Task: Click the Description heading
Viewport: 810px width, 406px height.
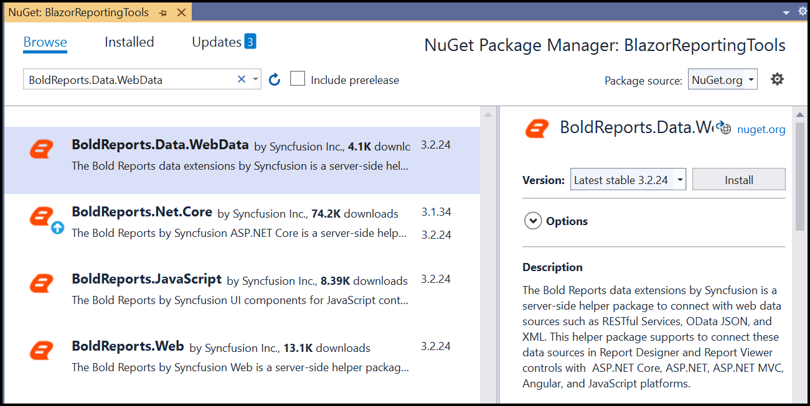Action: [552, 267]
